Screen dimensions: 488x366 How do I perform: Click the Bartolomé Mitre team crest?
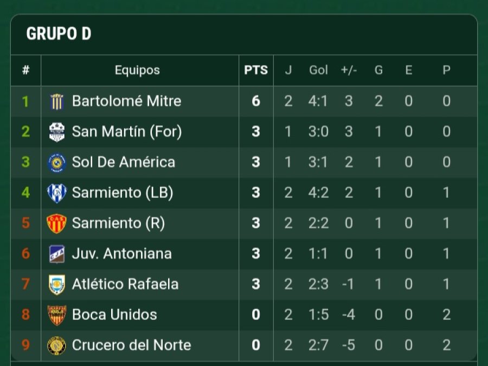click(57, 101)
